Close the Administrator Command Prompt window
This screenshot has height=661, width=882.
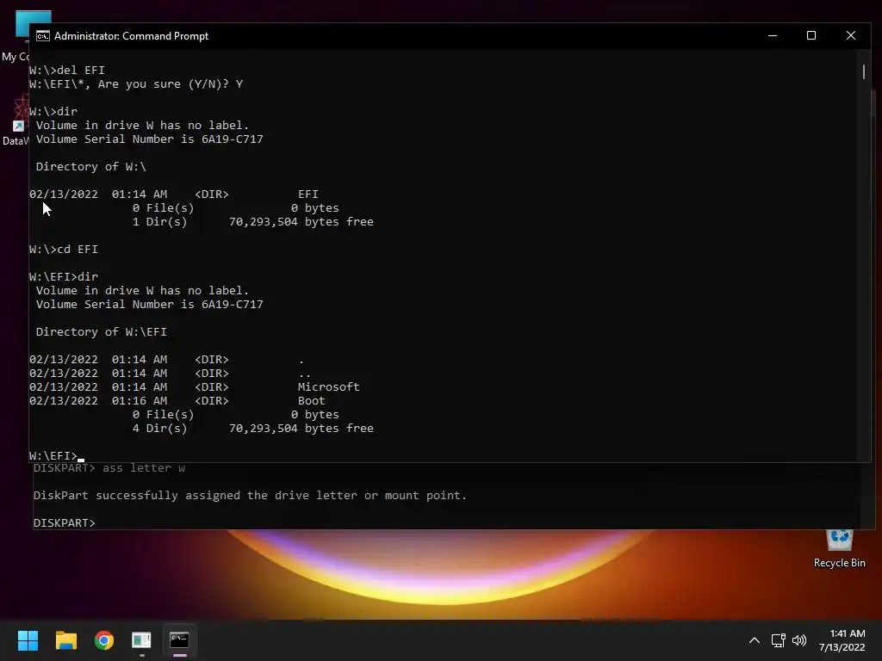[x=850, y=35]
